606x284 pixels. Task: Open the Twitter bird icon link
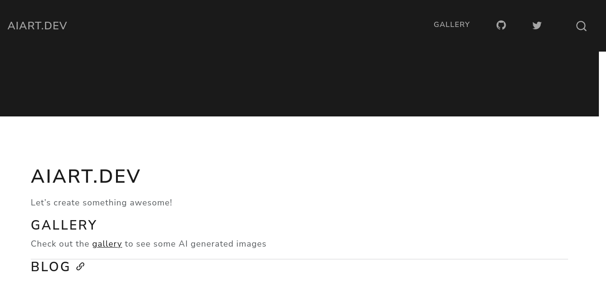click(x=537, y=26)
